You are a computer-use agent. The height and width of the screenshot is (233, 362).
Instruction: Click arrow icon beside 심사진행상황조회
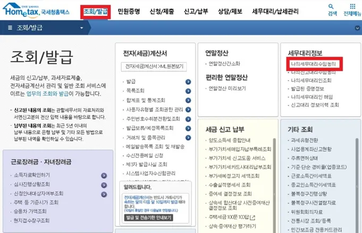104,185
